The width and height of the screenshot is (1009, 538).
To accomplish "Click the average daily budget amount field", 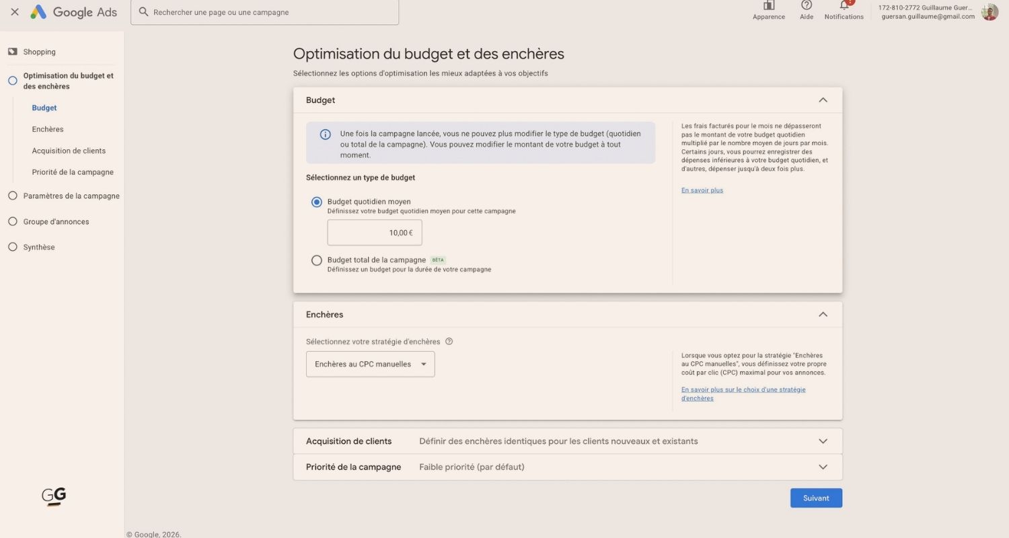I will click(x=375, y=232).
